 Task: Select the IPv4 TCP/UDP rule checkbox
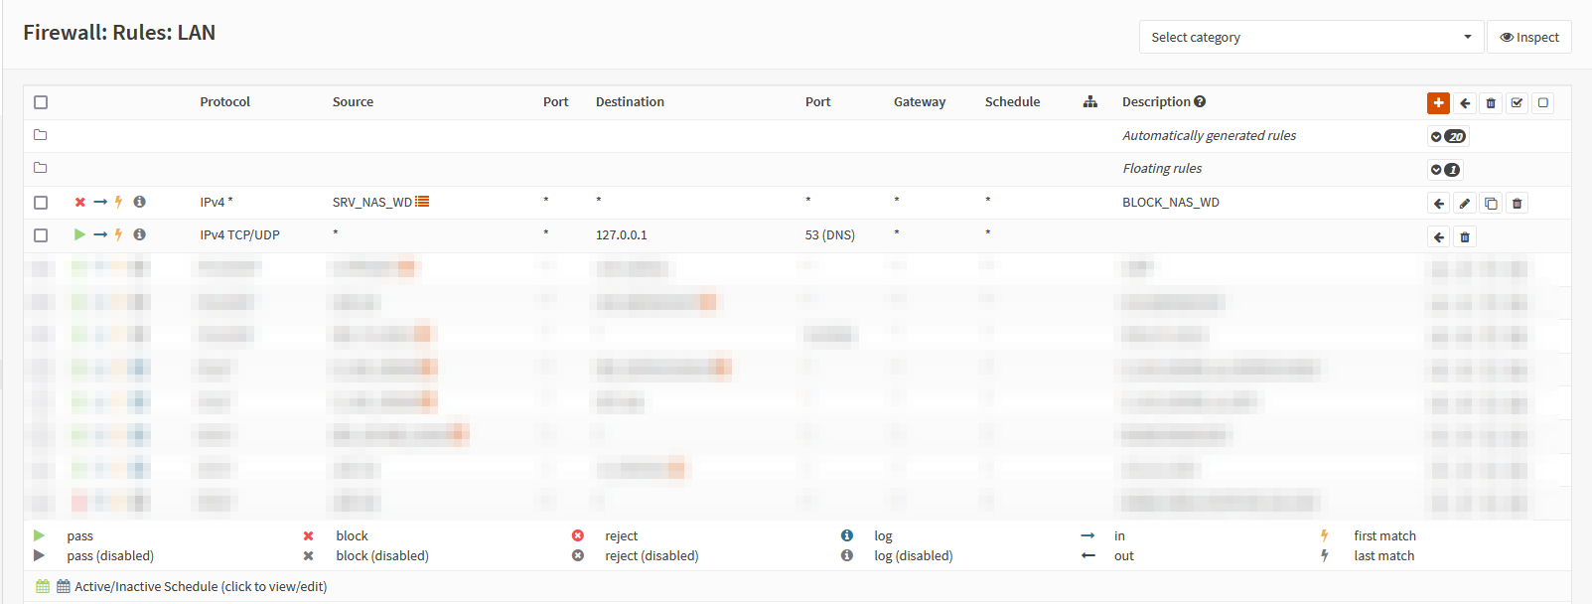[x=41, y=235]
